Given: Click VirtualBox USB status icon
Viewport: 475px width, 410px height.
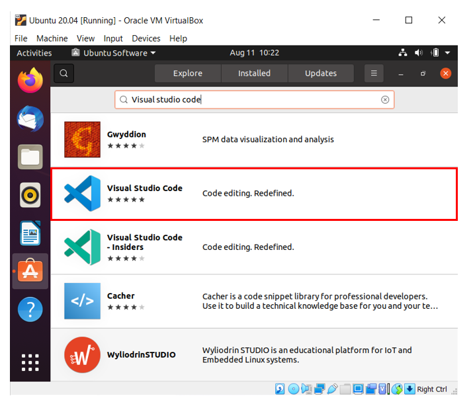Looking at the screenshot, I should (332, 389).
